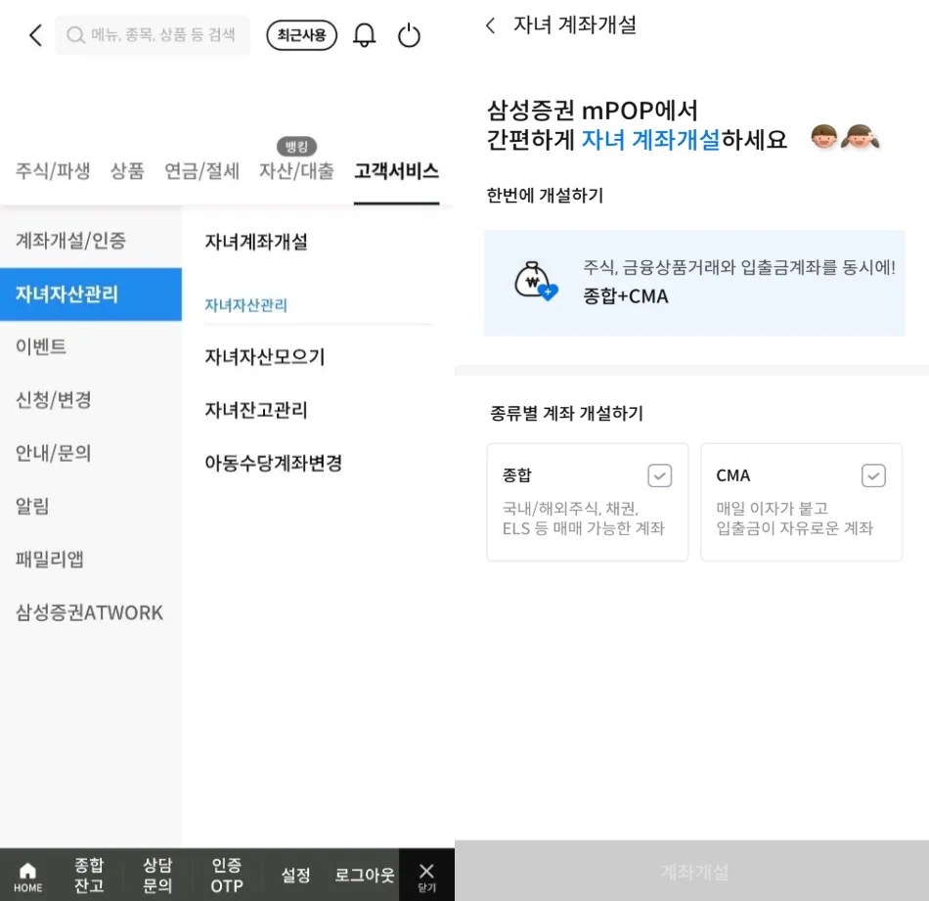Screen dimensions: 929x901
Task: Select the 종합+CMA combined account card
Action: coord(694,284)
